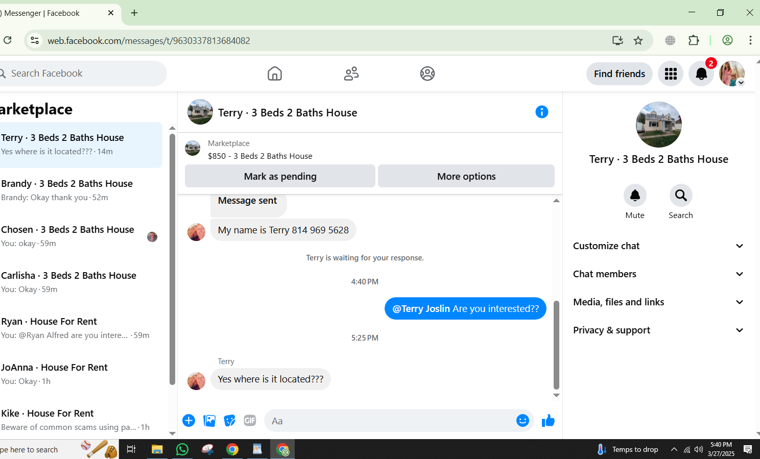Open account profile picture menu
760x459 pixels.
click(x=732, y=74)
